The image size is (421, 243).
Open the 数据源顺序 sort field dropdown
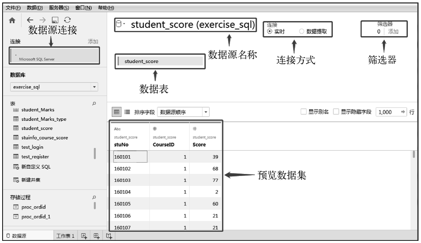(205, 112)
